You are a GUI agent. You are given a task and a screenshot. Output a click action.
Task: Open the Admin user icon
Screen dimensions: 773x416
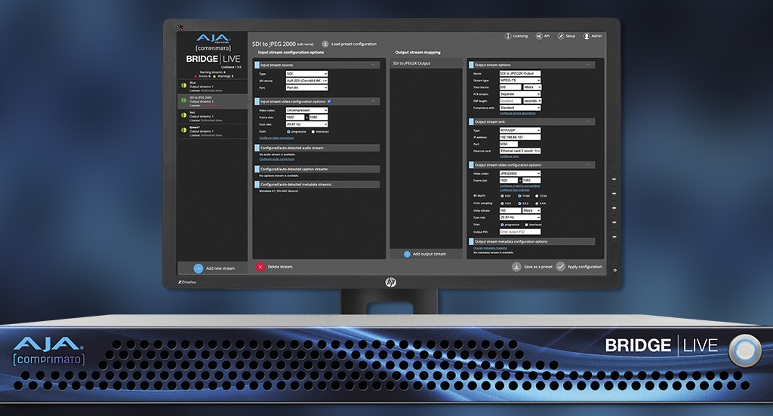pos(587,36)
